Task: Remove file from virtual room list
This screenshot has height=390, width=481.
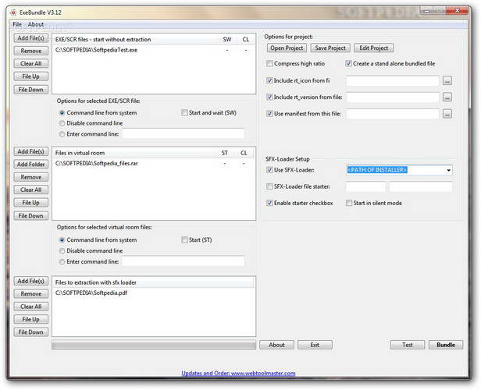Action: point(31,177)
